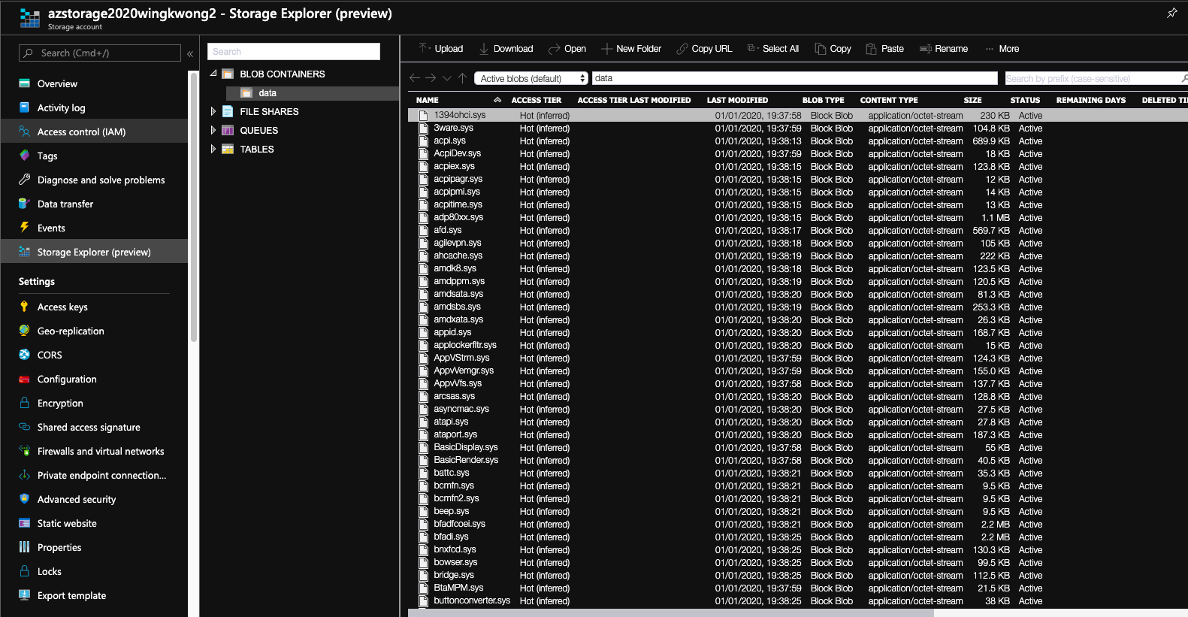Click the resource tree Search field
1188x617 pixels.
tap(293, 51)
